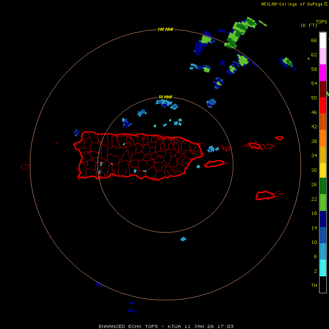Click the '34' legend value
Screen dimensions: 329x329
[x=314, y=155]
